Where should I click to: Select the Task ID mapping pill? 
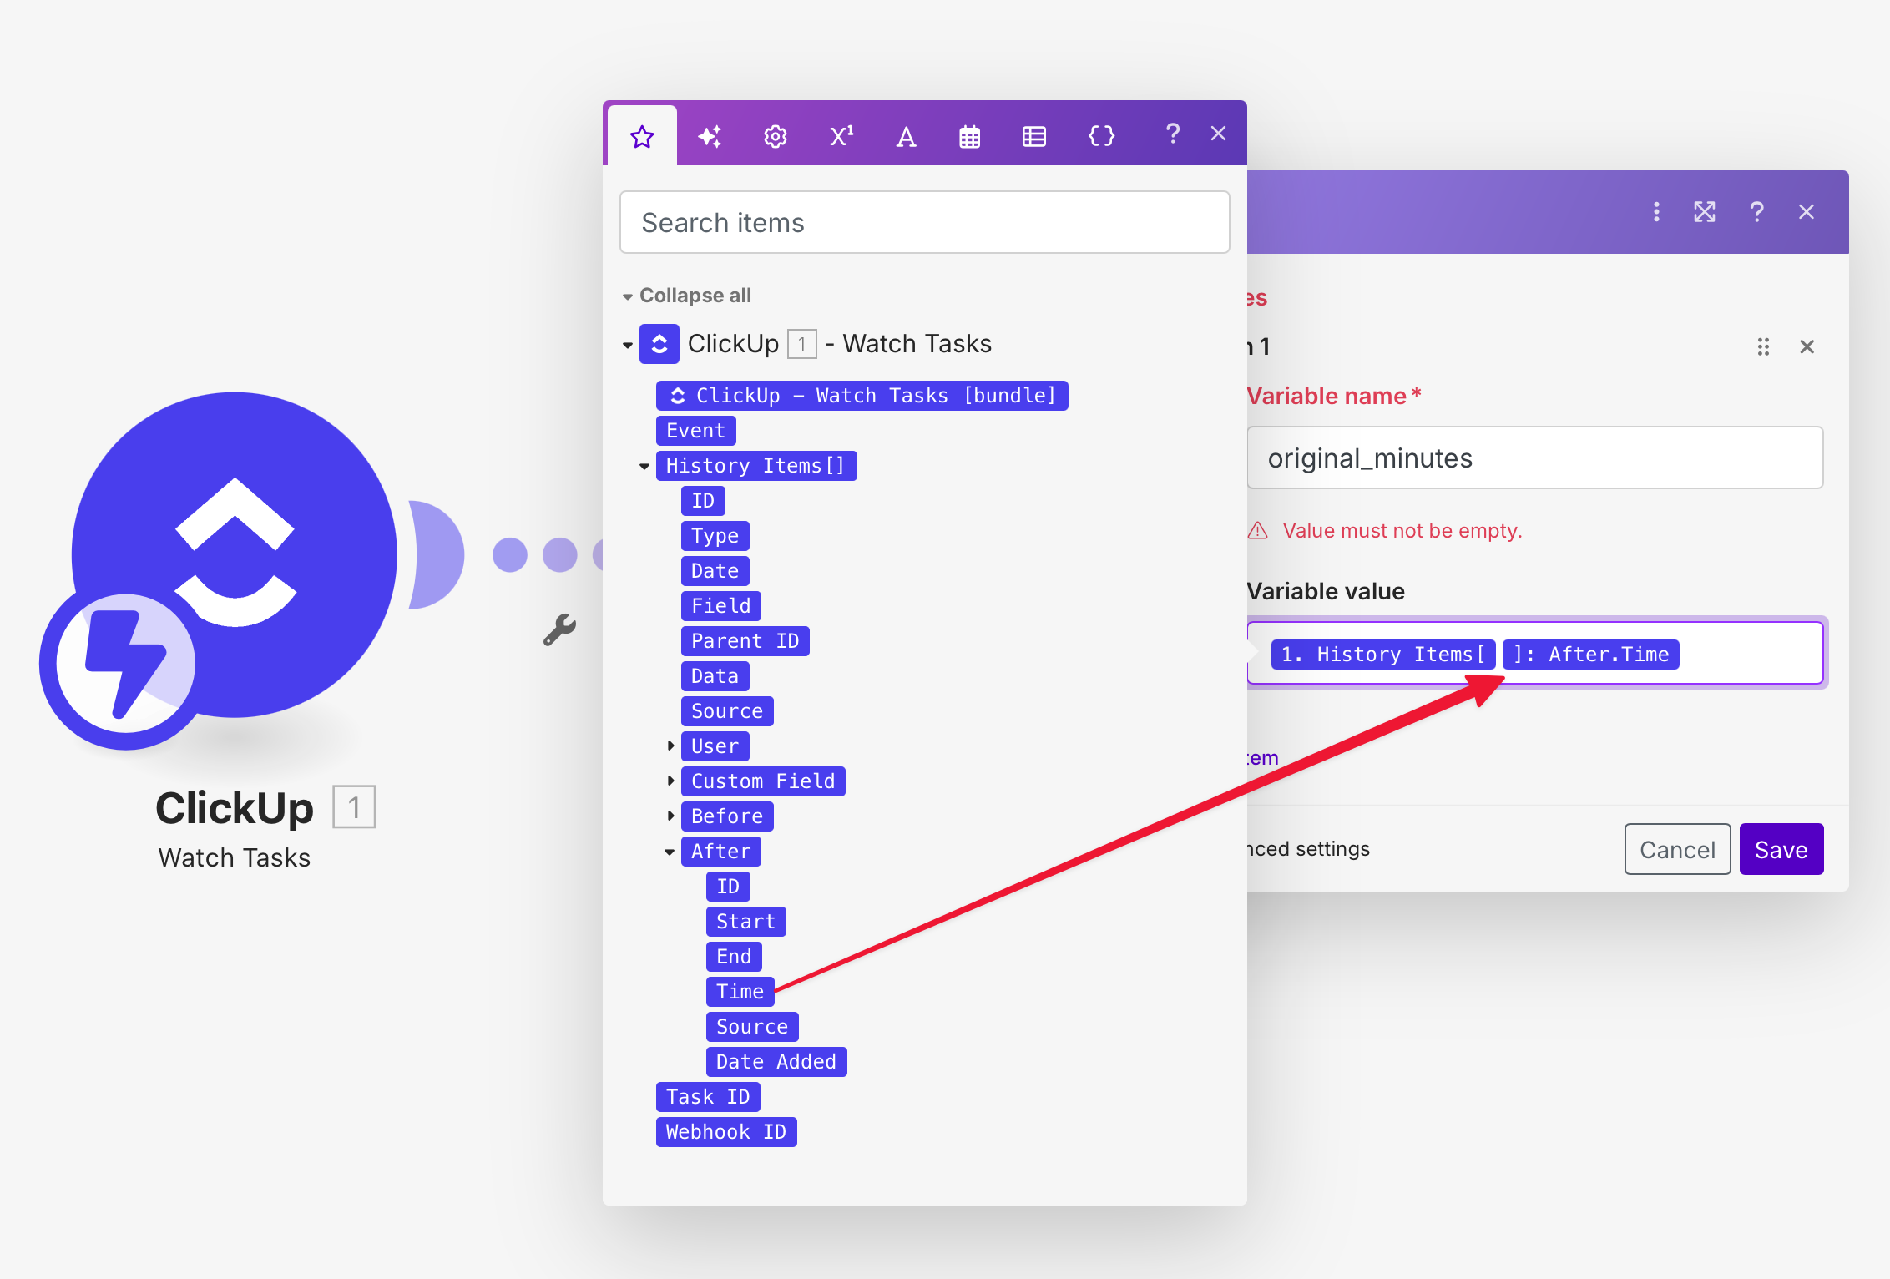click(708, 1096)
